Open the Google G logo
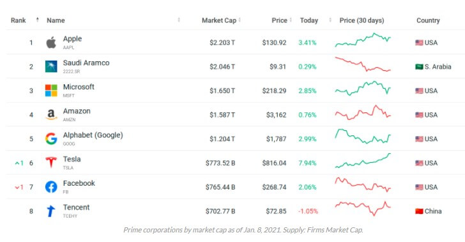This screenshot has height=242, width=465. (x=51, y=139)
